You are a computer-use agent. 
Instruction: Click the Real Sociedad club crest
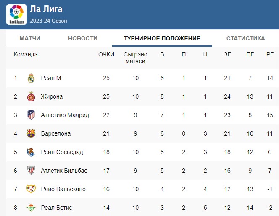(31, 152)
